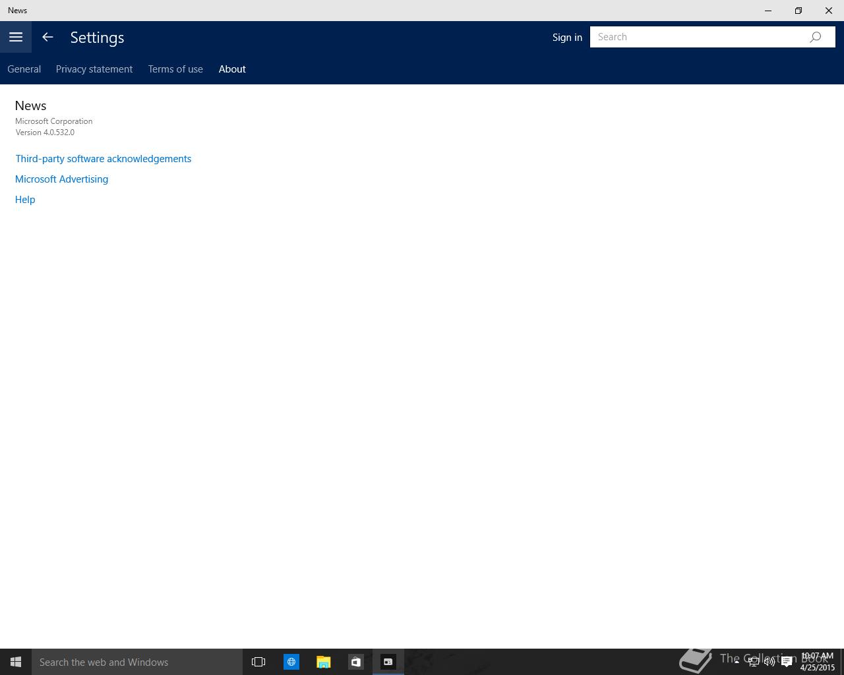Viewport: 844px width, 675px height.
Task: Click the search magnifier icon
Action: point(816,37)
